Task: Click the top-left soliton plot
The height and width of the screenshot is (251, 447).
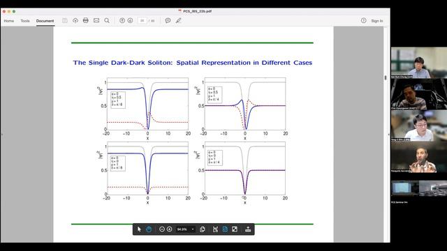Action: 147,104
